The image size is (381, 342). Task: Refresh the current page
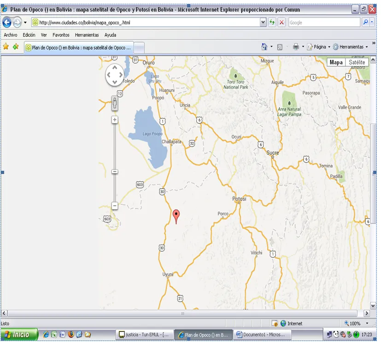(272, 23)
